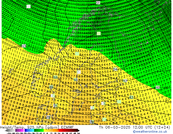Image resolution: width=173 pixels, height=134 pixels.
Task: Click the cyan legend band near -18
Action: pyautogui.click(x=33, y=130)
